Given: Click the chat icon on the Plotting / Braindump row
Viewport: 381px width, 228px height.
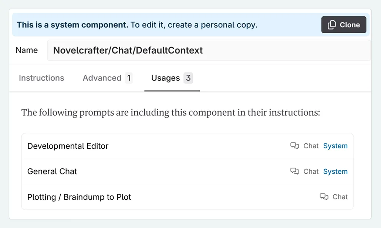Looking at the screenshot, I should [324, 197].
